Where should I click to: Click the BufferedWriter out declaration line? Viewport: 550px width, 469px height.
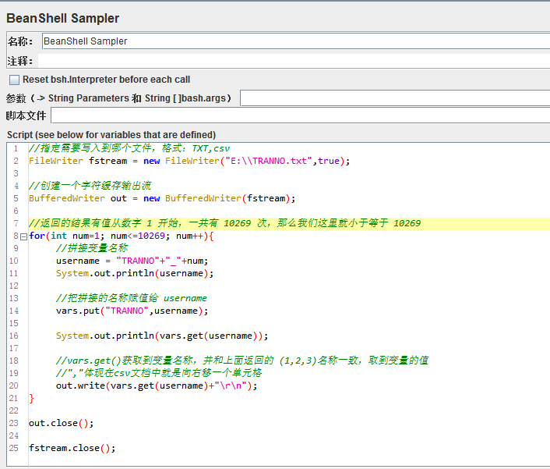click(162, 198)
